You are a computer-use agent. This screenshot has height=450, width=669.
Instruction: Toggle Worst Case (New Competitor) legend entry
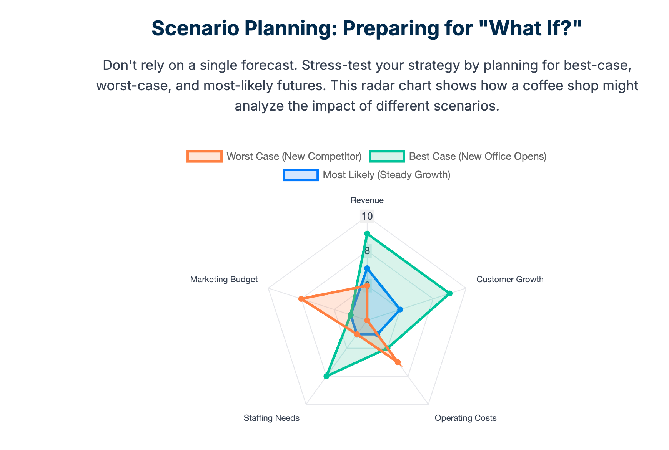click(x=274, y=156)
